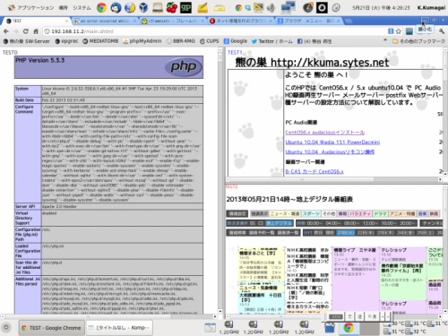The image size is (448, 336).
Task: Filter the guide by ドラマ category
Action: [381, 213]
